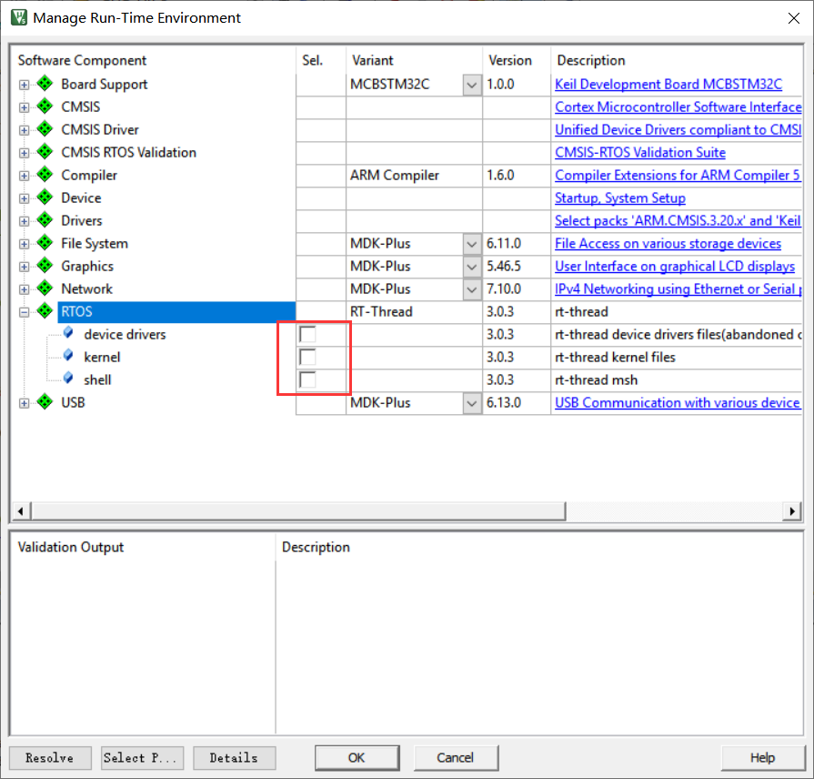
Task: Click the Cancel button
Action: click(456, 758)
